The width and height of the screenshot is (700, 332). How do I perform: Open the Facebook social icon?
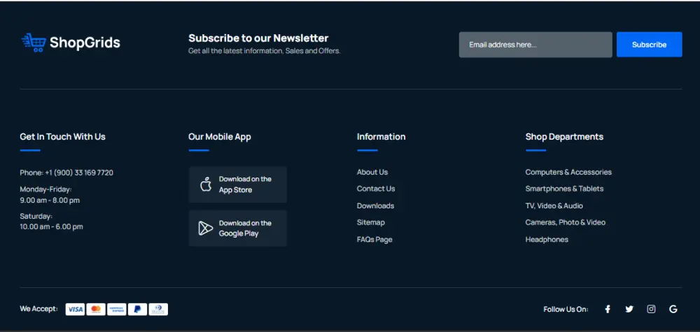click(x=608, y=309)
